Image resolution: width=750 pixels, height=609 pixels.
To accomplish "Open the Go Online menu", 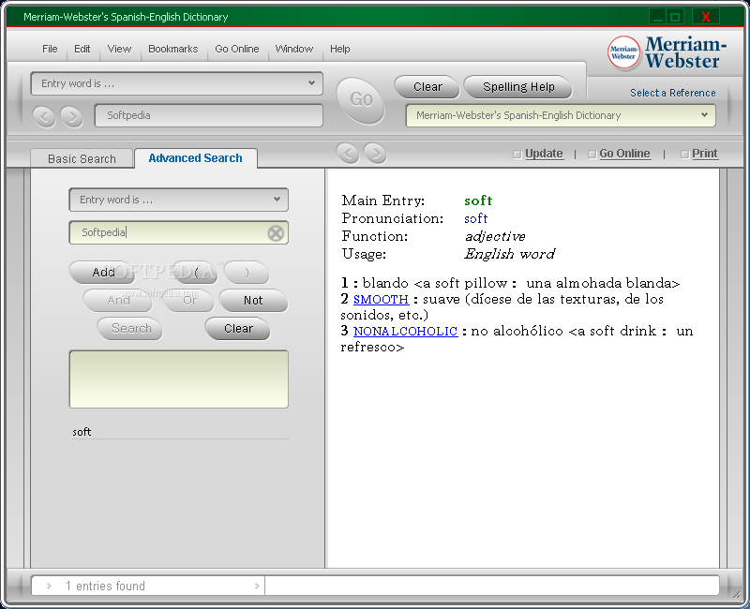I will tap(237, 49).
